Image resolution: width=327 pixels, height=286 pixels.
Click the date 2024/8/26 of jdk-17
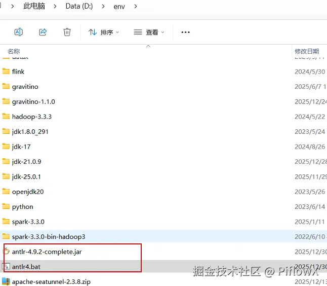point(310,147)
